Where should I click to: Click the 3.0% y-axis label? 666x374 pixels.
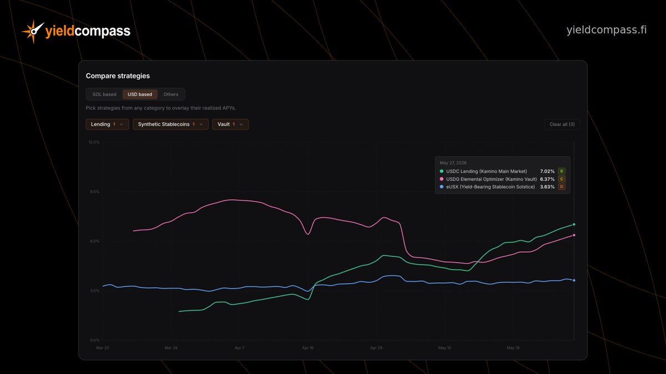pyautogui.click(x=95, y=290)
